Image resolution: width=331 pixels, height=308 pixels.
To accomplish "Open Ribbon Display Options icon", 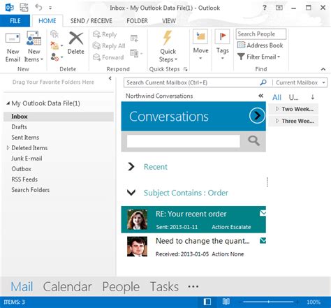I will (279, 8).
